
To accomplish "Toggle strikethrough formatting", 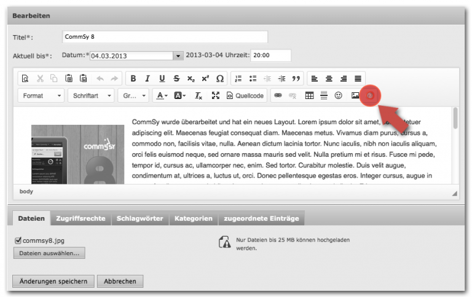I will pos(176,79).
